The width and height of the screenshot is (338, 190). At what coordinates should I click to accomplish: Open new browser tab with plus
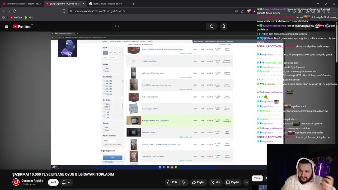click(133, 4)
